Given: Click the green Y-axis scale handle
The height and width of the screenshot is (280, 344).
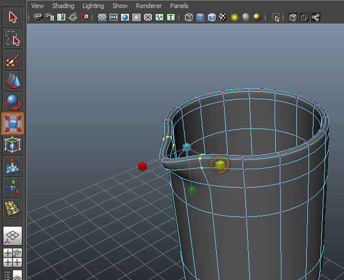Looking at the screenshot, I should tap(192, 190).
